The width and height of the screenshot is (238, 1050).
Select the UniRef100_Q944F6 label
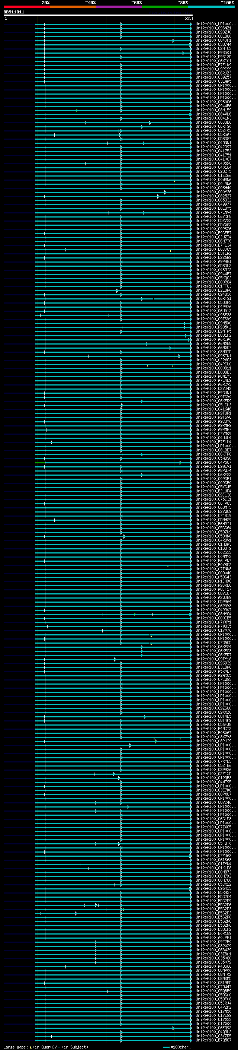[213, 106]
